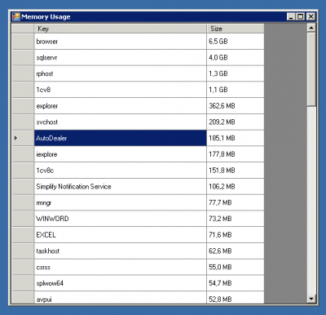Image resolution: width=326 pixels, height=315 pixels.
Task: Click the scrollbar up arrow
Action: point(311,28)
